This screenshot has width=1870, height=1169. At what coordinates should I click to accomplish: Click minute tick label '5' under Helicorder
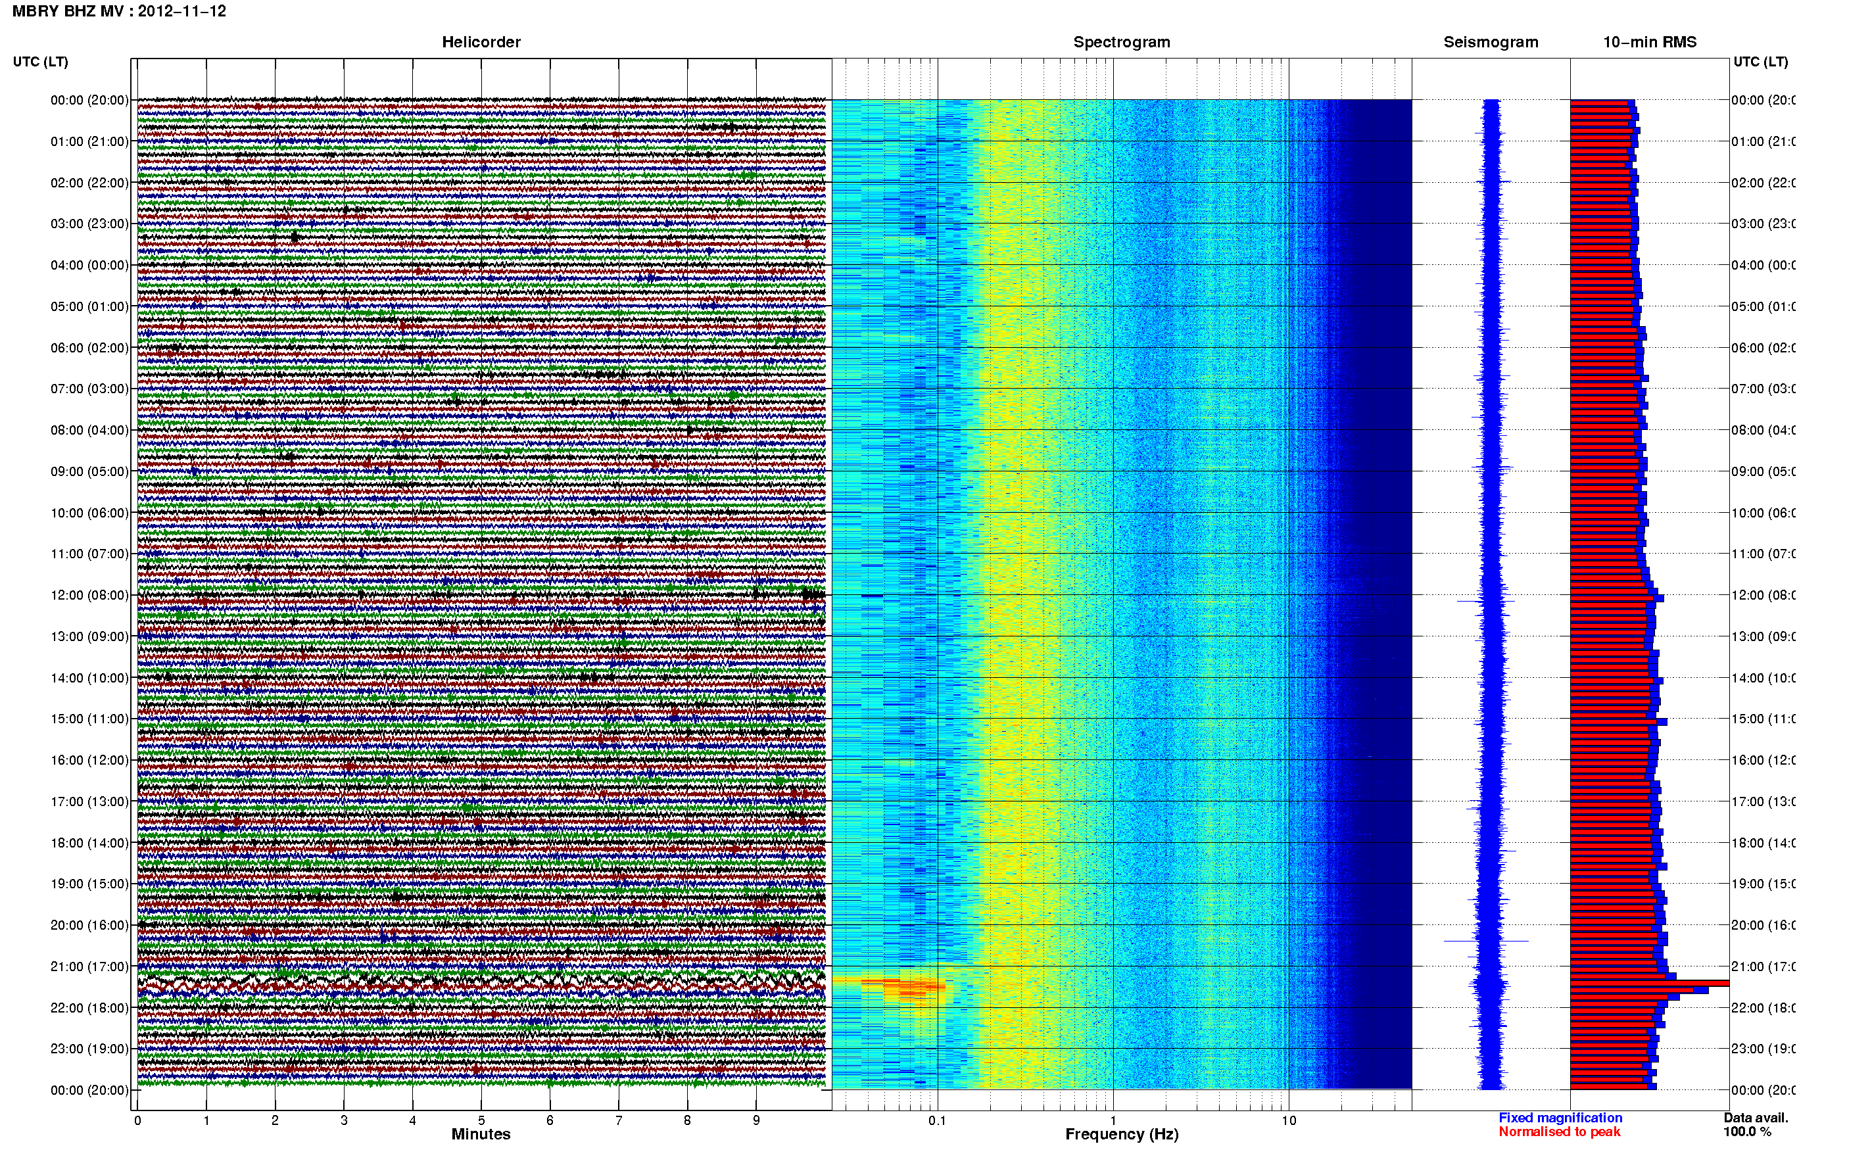(x=481, y=1120)
